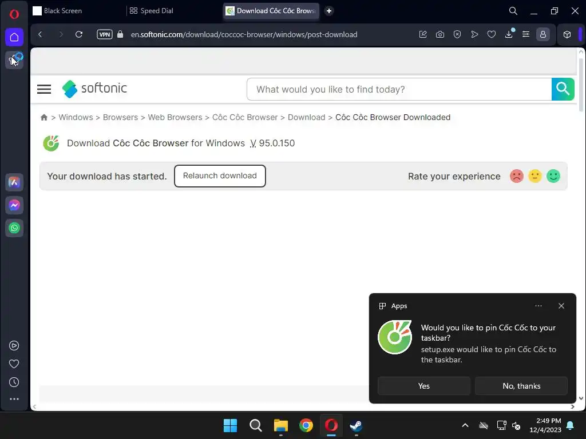
Task: Click the Relaunch download button
Action: coord(220,176)
